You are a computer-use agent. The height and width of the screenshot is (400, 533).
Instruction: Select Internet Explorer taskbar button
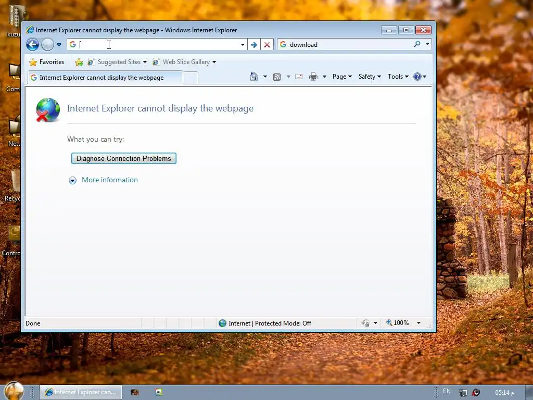(81, 392)
